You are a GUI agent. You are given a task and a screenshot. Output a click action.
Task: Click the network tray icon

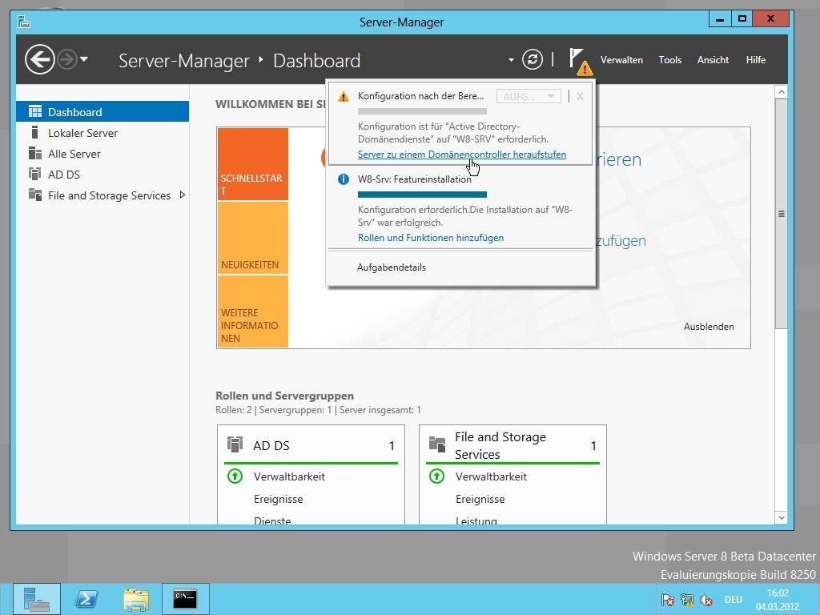[686, 600]
